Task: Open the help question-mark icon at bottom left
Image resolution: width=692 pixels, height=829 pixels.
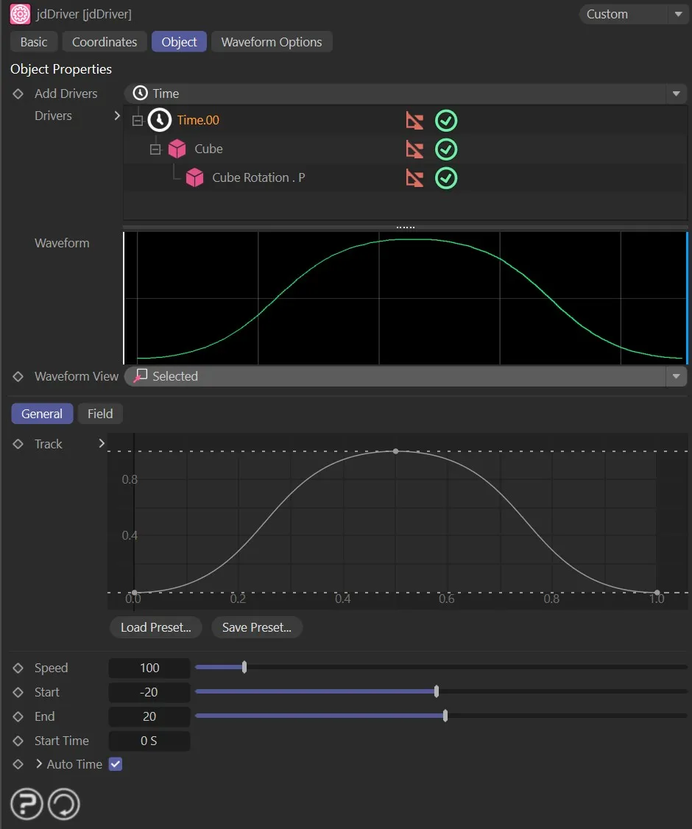Action: (x=26, y=803)
